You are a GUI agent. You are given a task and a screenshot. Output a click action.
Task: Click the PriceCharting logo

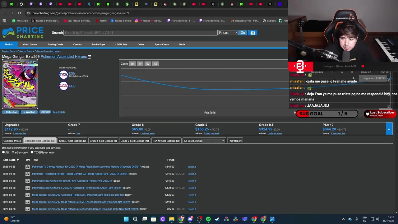point(23,33)
